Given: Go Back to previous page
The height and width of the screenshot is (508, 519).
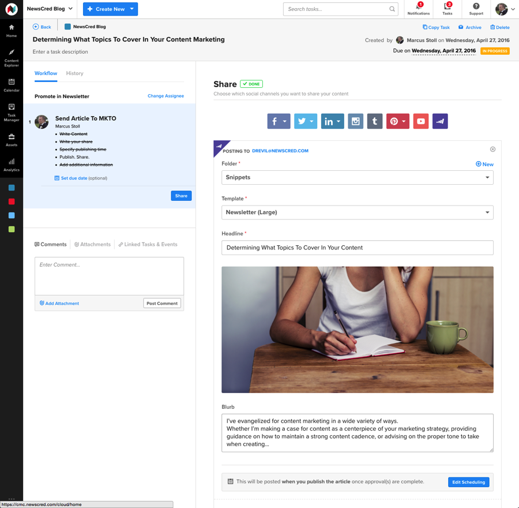Looking at the screenshot, I should [42, 27].
